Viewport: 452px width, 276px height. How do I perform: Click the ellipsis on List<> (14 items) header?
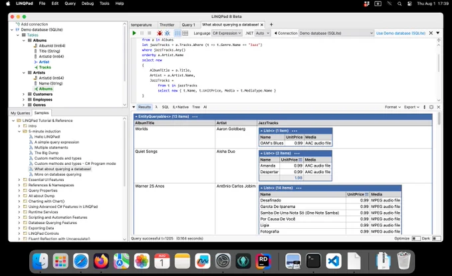click(298, 188)
